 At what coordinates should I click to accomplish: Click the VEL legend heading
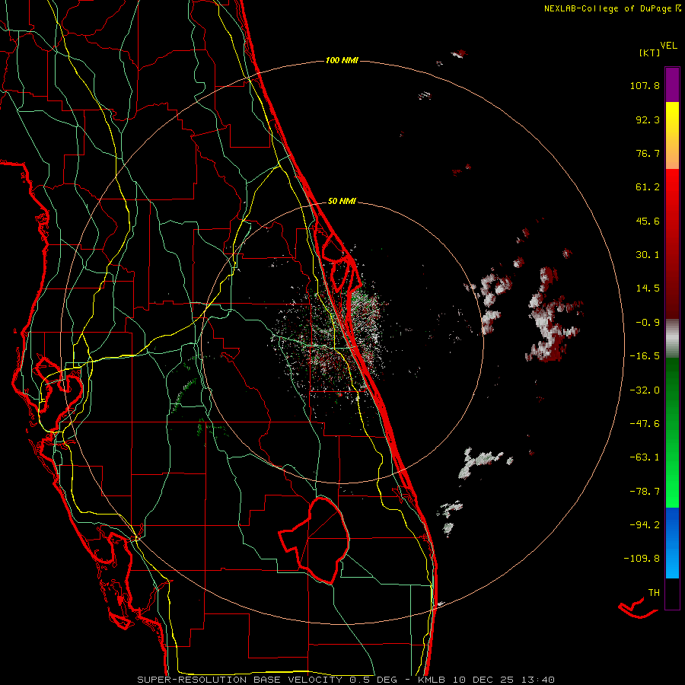(x=668, y=46)
